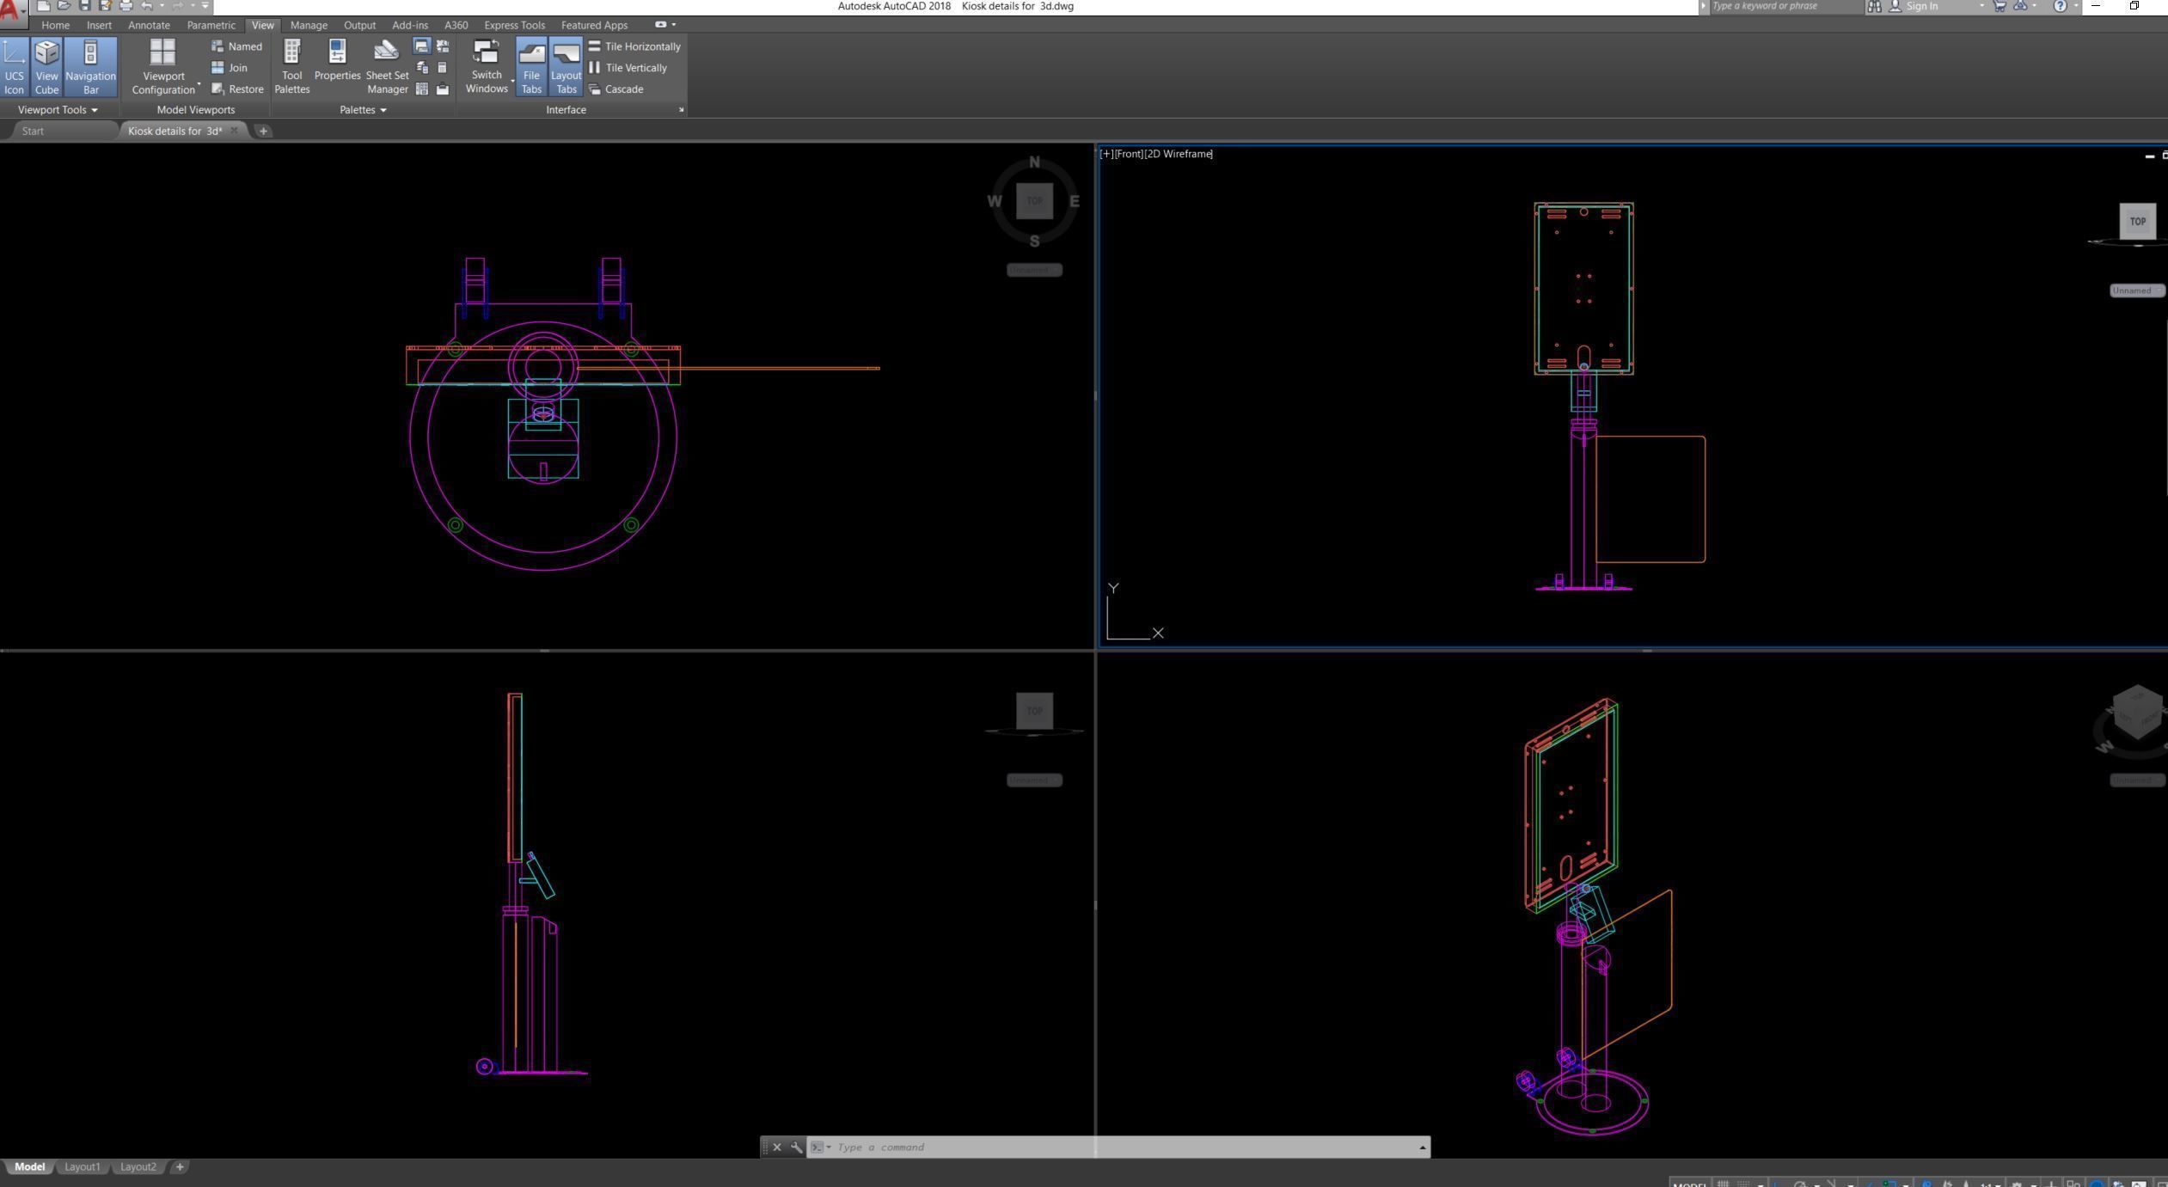Image resolution: width=2168 pixels, height=1187 pixels.
Task: Click the Plot printer icon
Action: 126,6
